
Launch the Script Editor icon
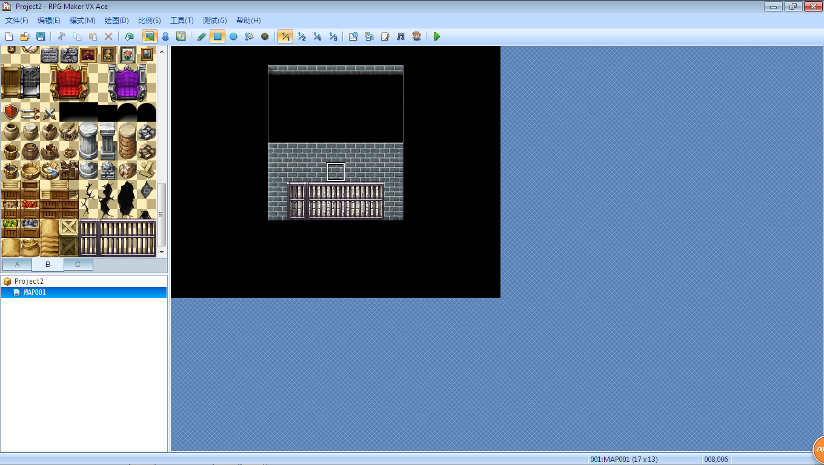pos(385,36)
